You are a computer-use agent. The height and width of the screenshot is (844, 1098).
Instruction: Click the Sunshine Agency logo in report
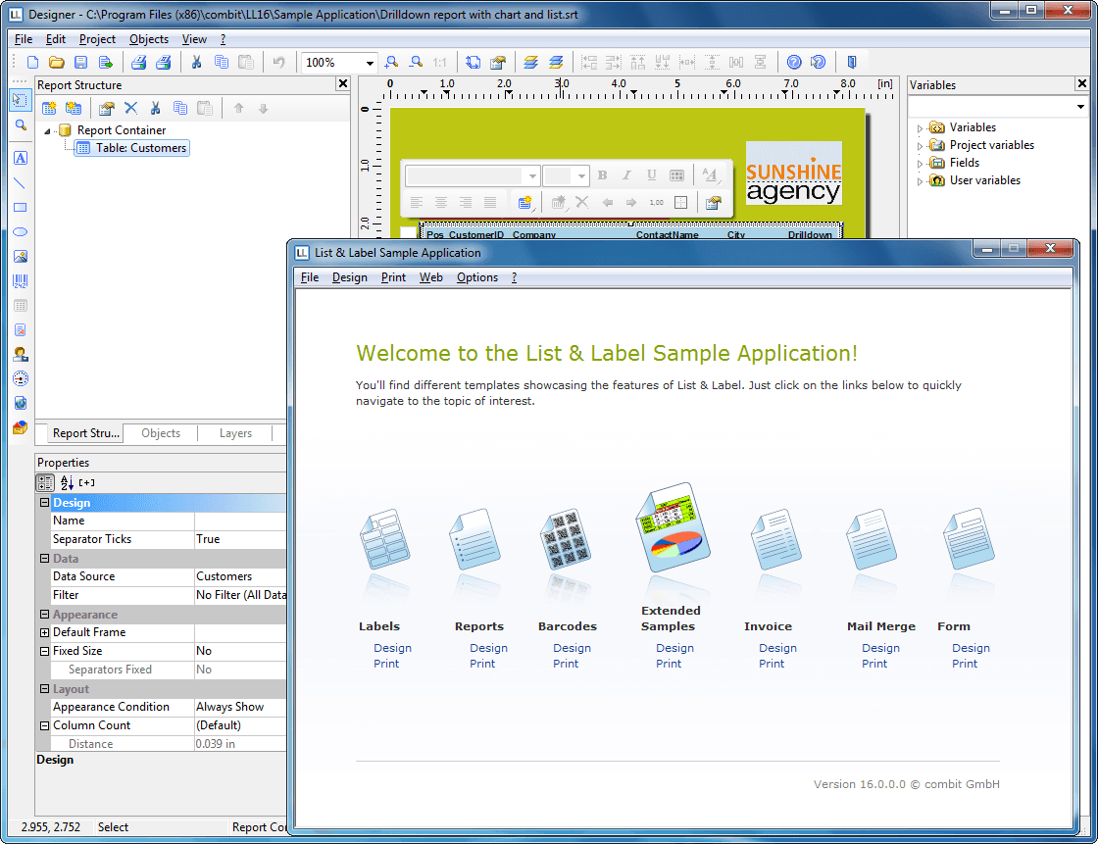793,173
